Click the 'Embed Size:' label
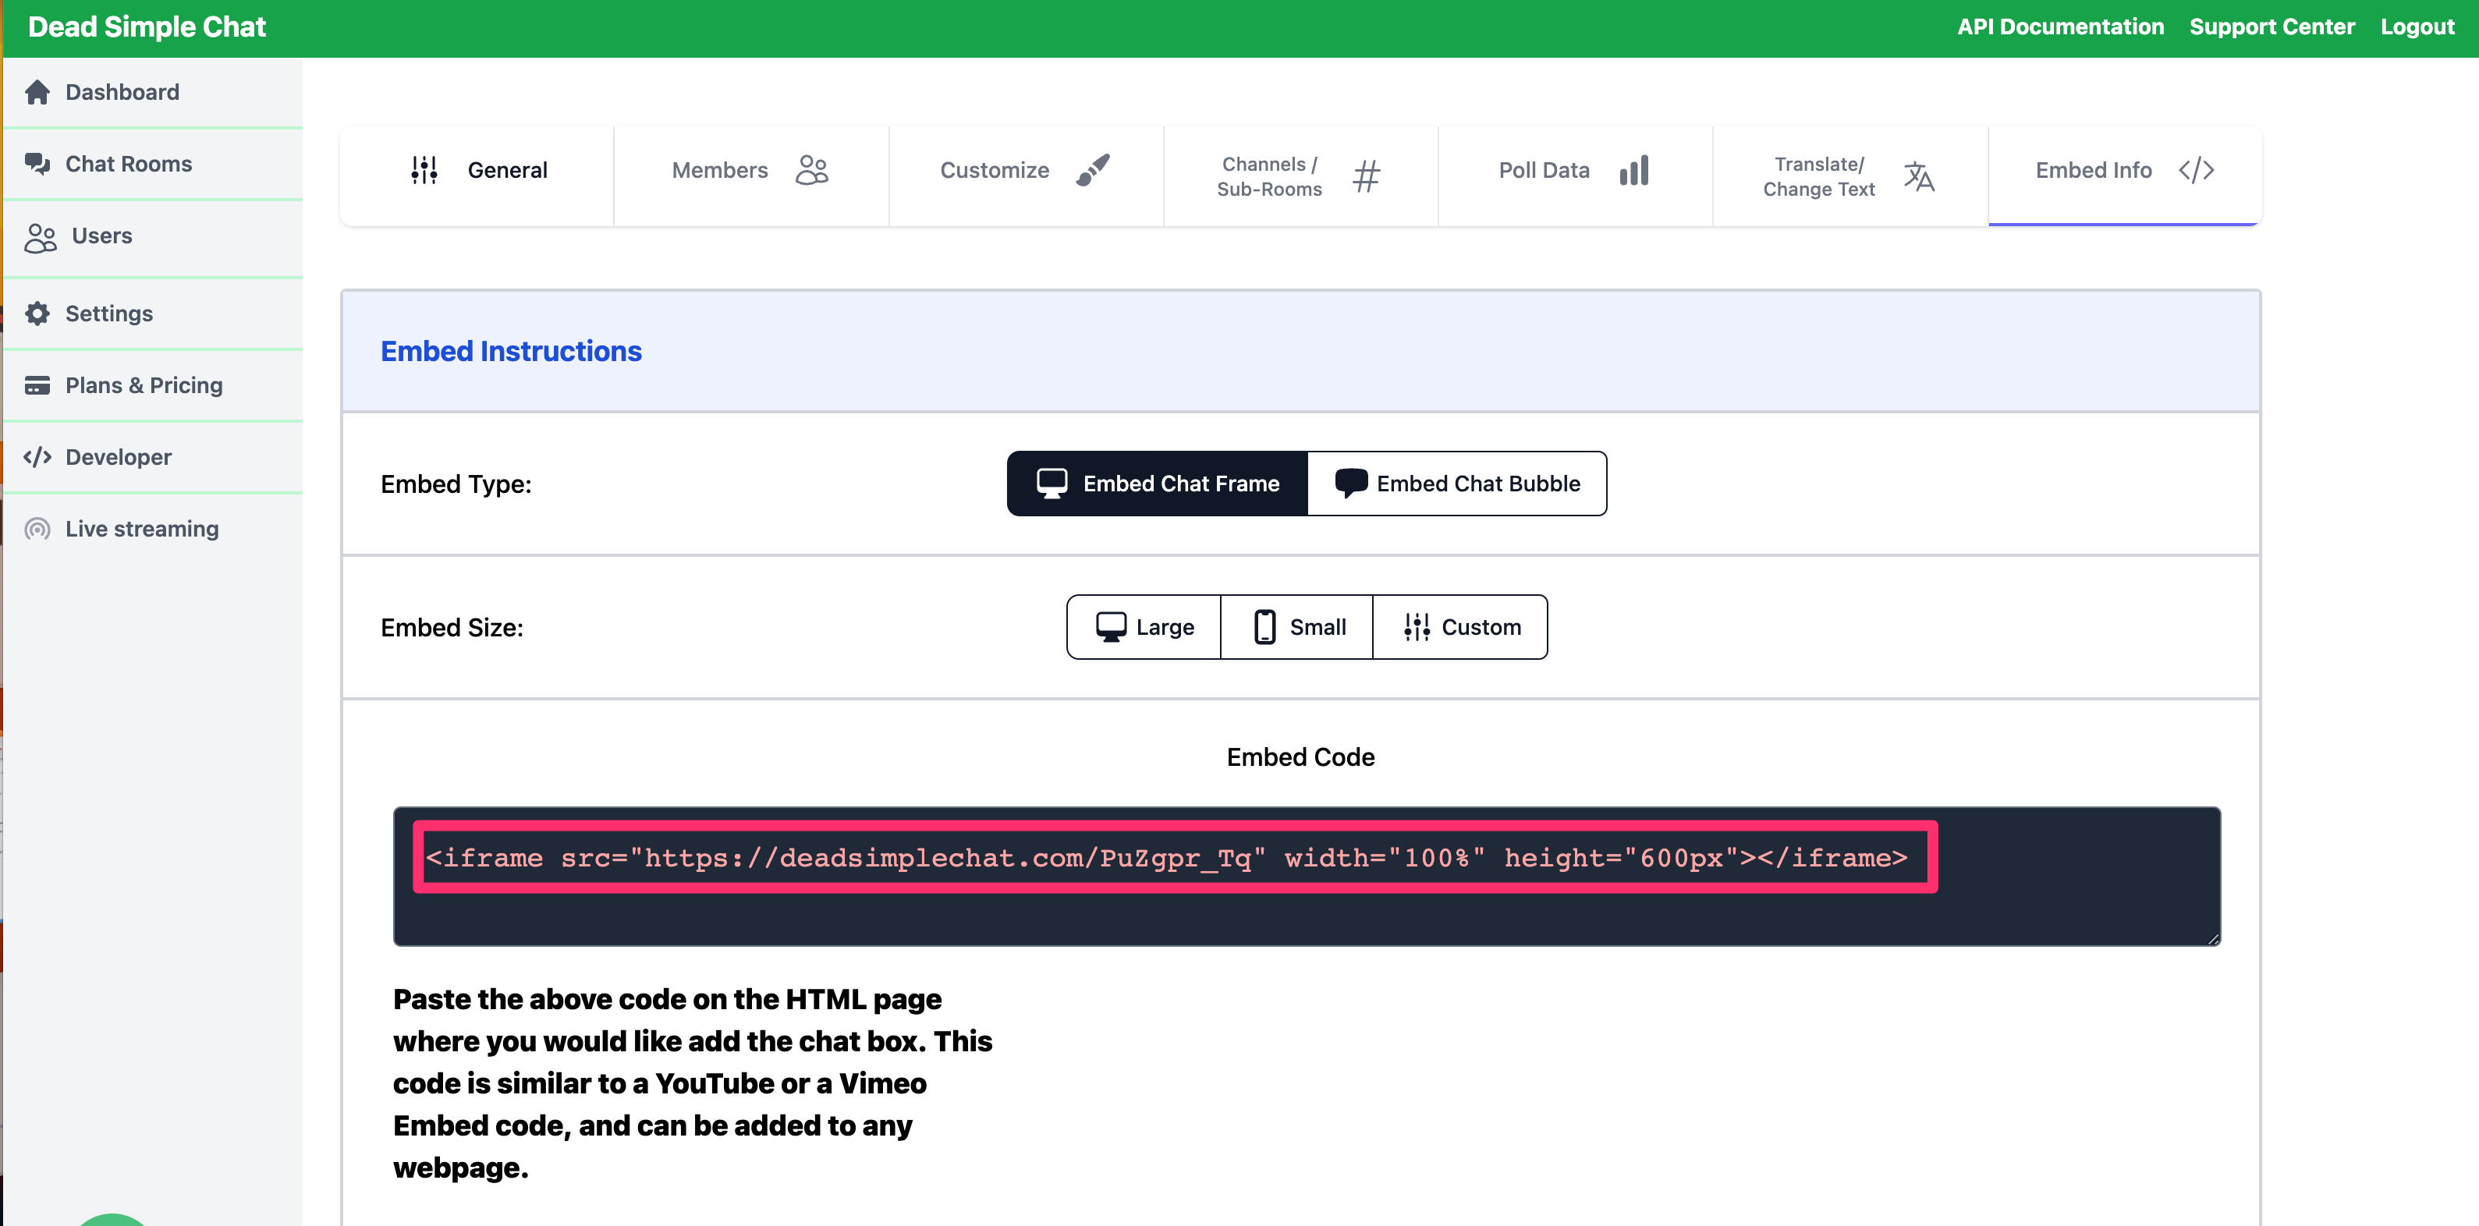This screenshot has width=2479, height=1226. [452, 628]
